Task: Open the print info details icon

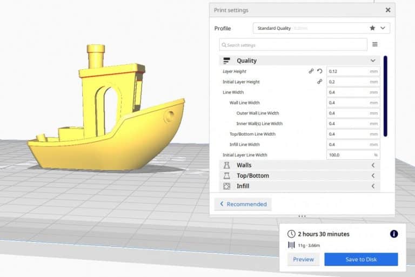Action: (394, 234)
